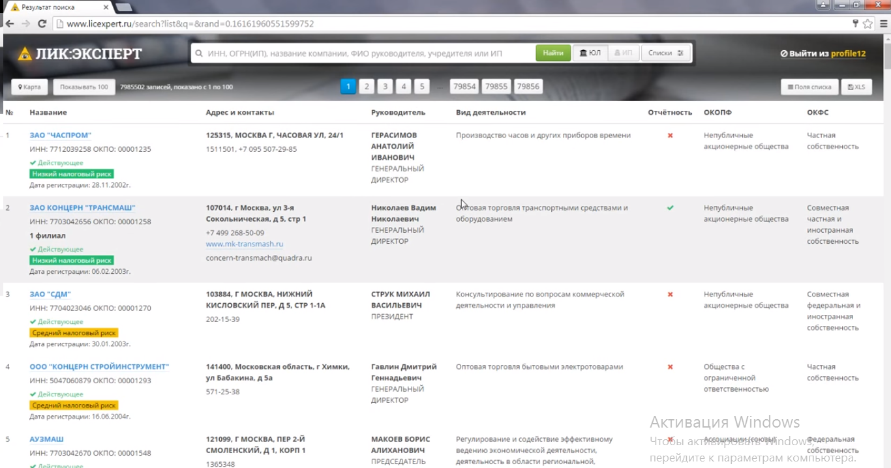891x468 pixels.
Task: Bookmark page using the star icon
Action: click(868, 23)
